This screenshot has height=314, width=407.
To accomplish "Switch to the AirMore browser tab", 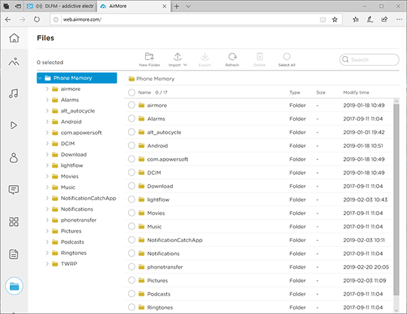I will (134, 6).
